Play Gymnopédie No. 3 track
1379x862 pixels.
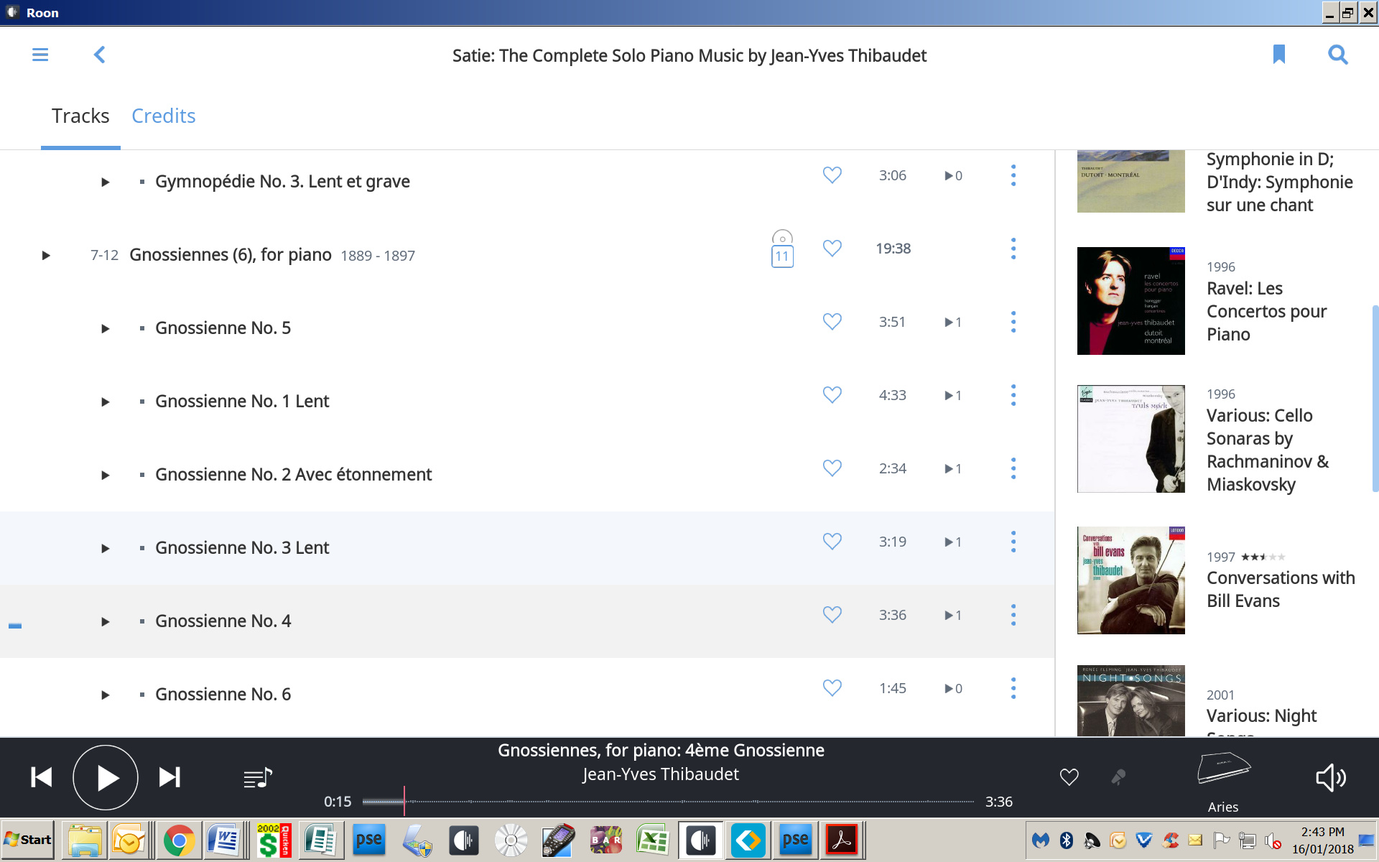[106, 182]
